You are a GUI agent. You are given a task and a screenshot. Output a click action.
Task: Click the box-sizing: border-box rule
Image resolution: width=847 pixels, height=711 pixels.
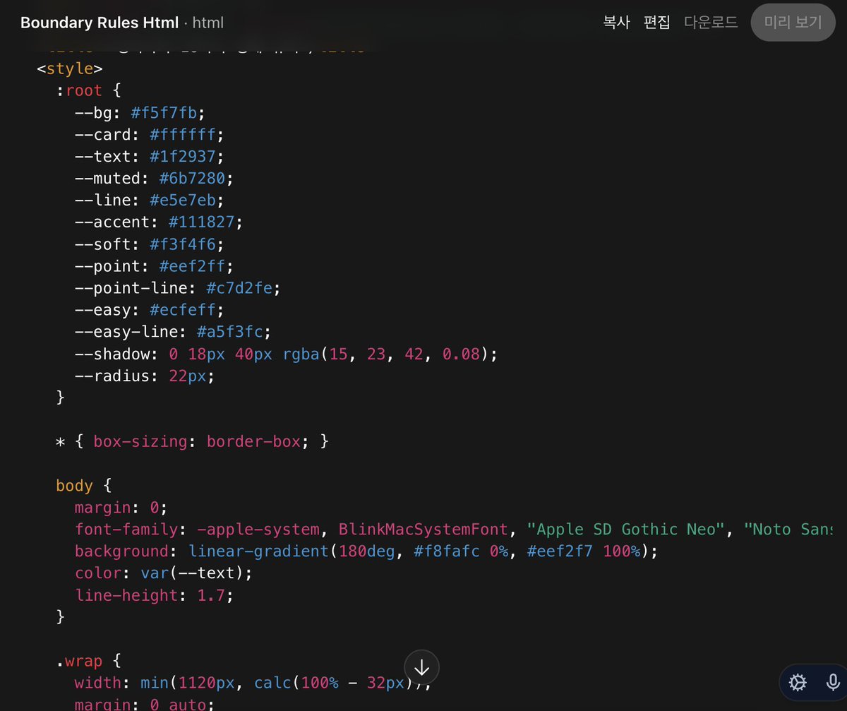coord(201,441)
